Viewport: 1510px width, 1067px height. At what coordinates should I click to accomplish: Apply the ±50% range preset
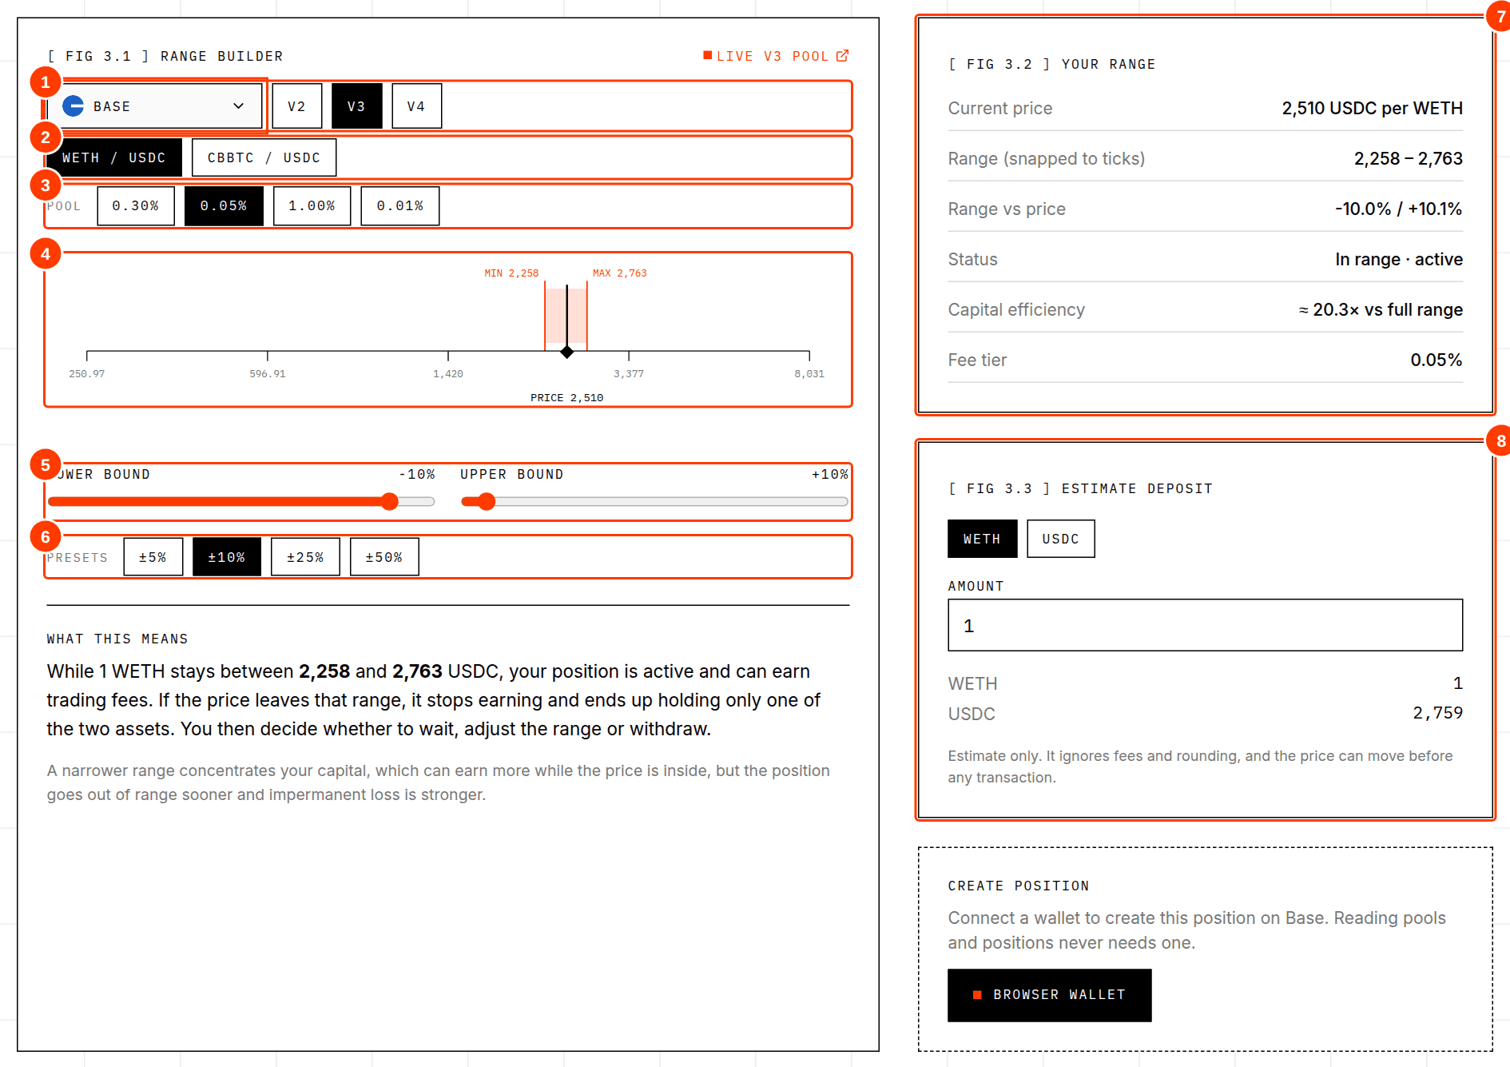point(384,557)
